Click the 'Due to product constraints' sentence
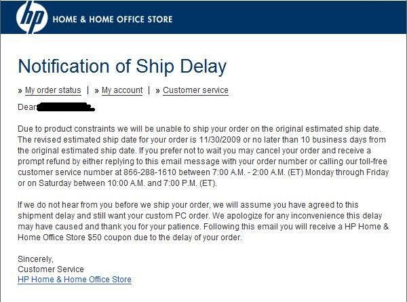The width and height of the screenshot is (407, 302). (x=199, y=129)
